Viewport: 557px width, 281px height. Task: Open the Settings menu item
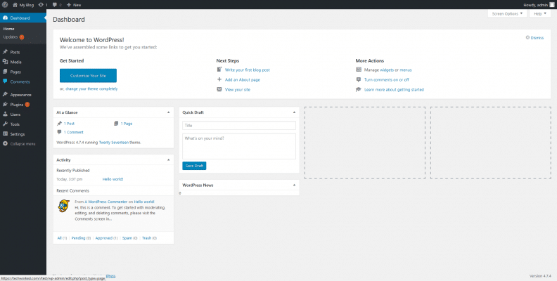point(18,133)
